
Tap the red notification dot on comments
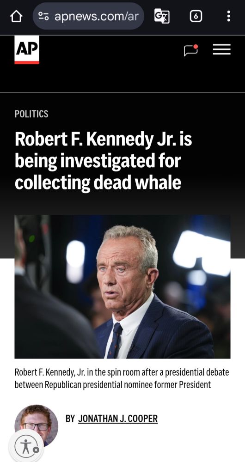tap(196, 47)
